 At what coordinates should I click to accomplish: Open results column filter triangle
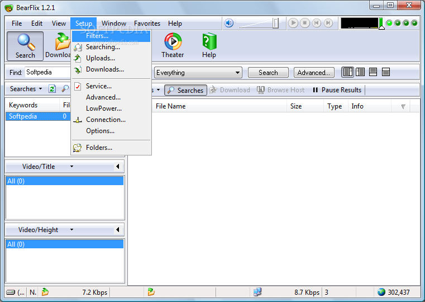[x=403, y=107]
